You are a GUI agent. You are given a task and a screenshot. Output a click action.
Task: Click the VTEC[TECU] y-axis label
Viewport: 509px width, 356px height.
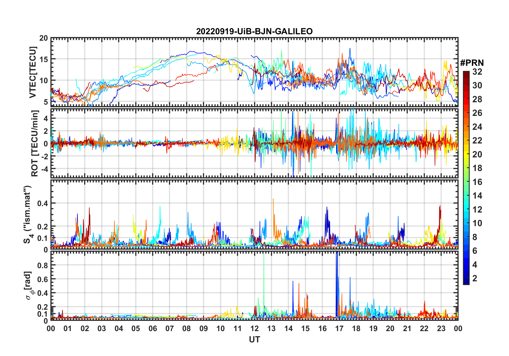[33, 72]
